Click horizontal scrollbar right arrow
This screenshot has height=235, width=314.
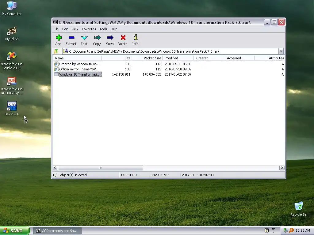pos(282,168)
